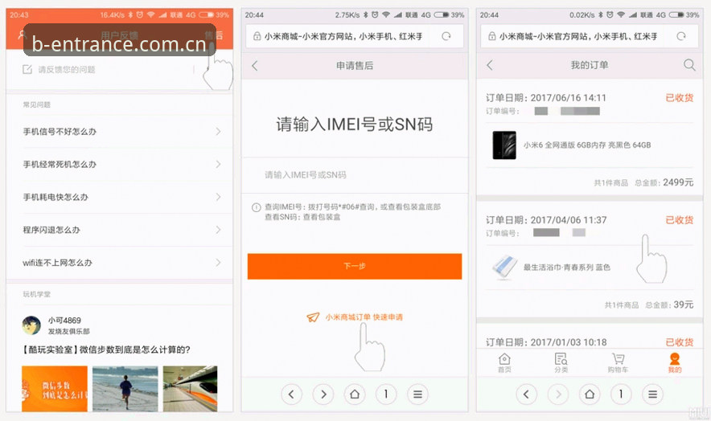The image size is (711, 421).
Task: Browser home button below 申请售后 screen
Action: click(x=355, y=394)
